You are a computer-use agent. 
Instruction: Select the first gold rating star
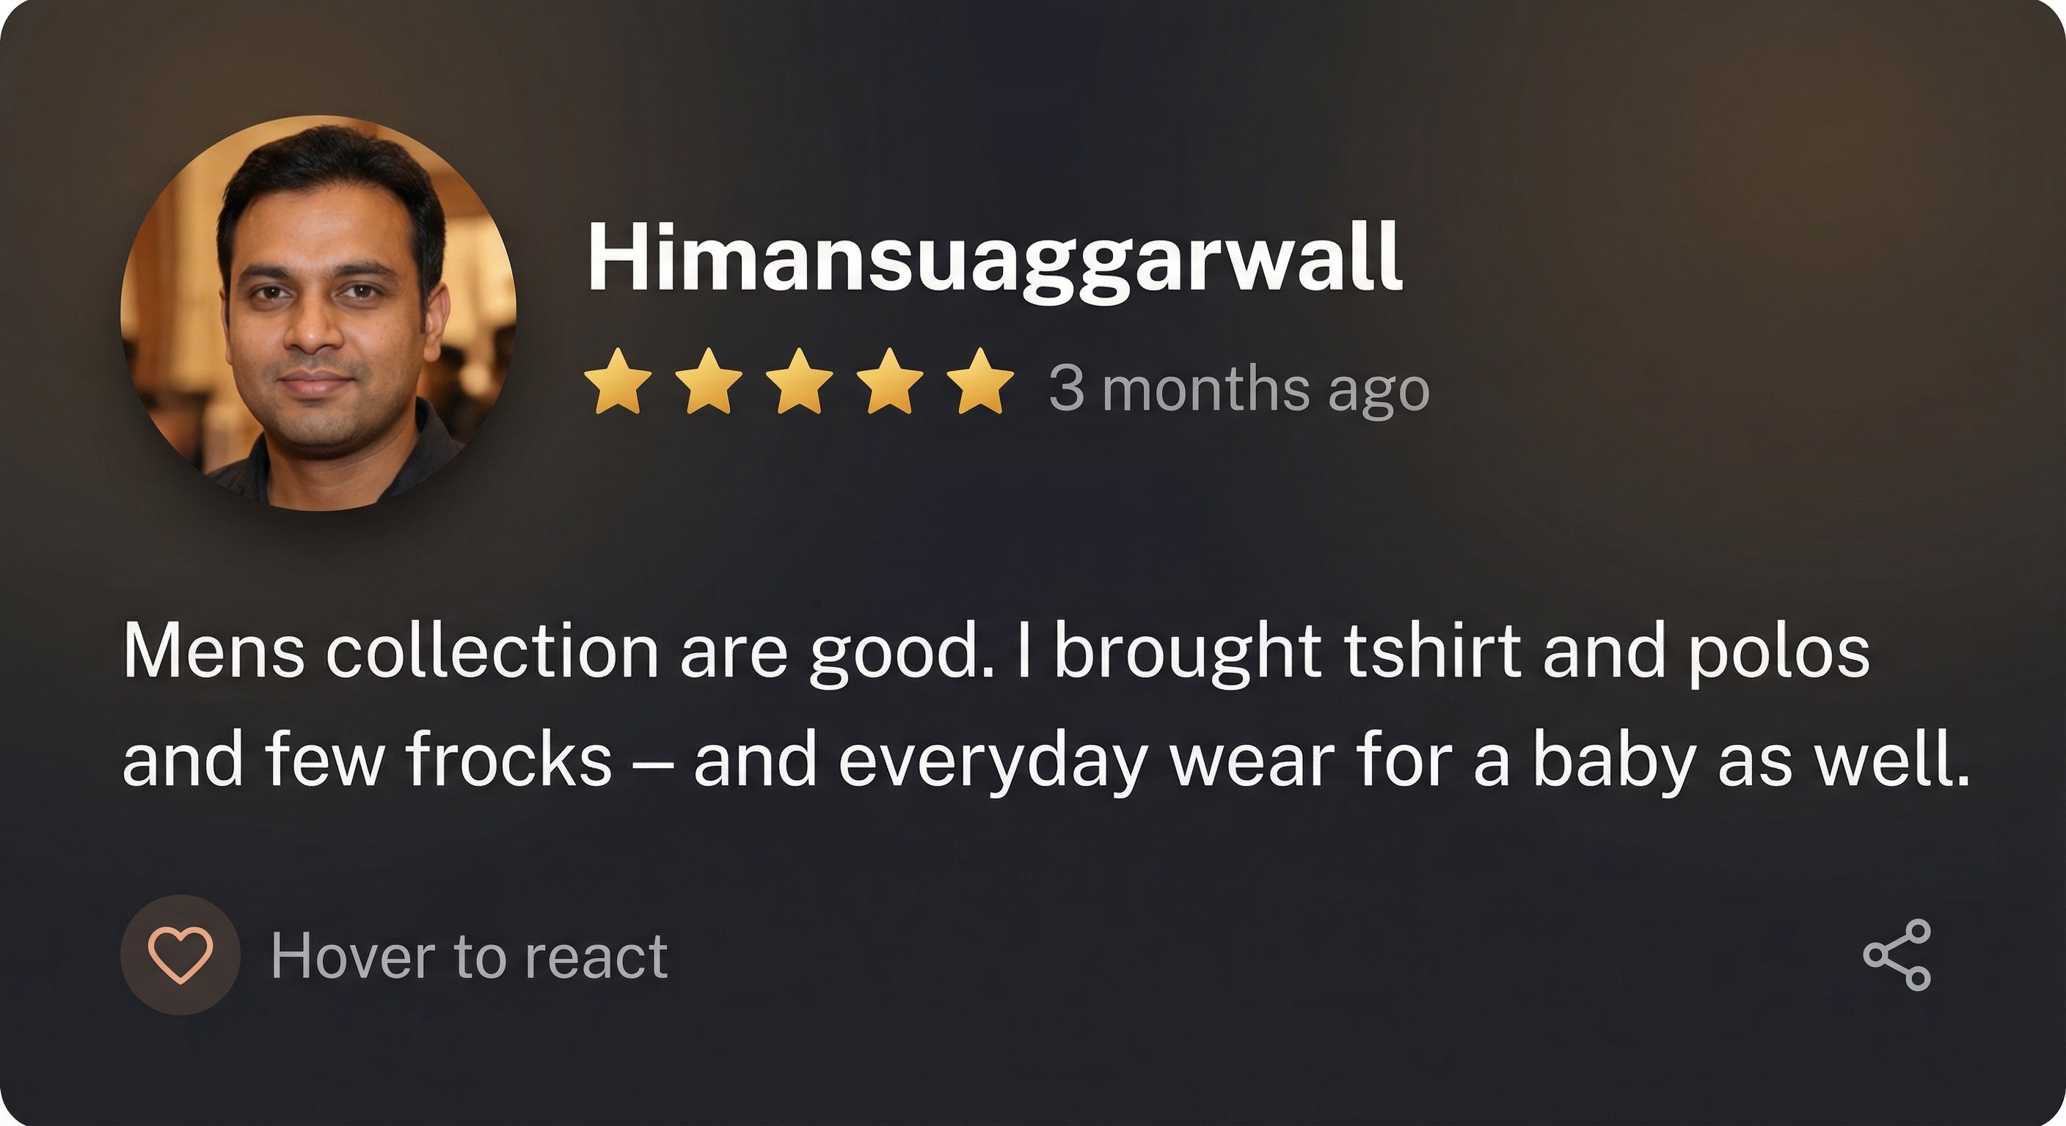(x=618, y=381)
